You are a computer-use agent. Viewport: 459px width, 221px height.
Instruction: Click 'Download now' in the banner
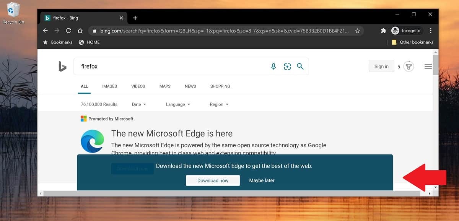213,180
